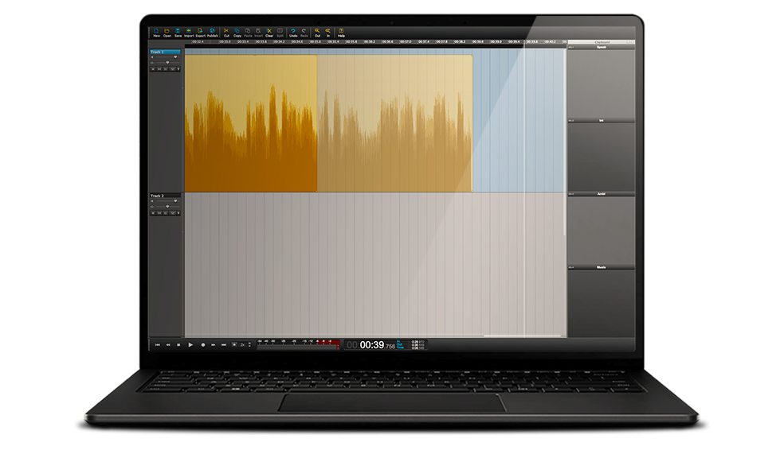Adjust the playback speed stepper arrows
Image resolution: width=784 pixels, height=458 pixels.
tap(249, 345)
